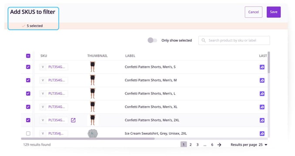The height and width of the screenshot is (156, 295).
Task: Click the '129 results found' text
Action: 37,145
